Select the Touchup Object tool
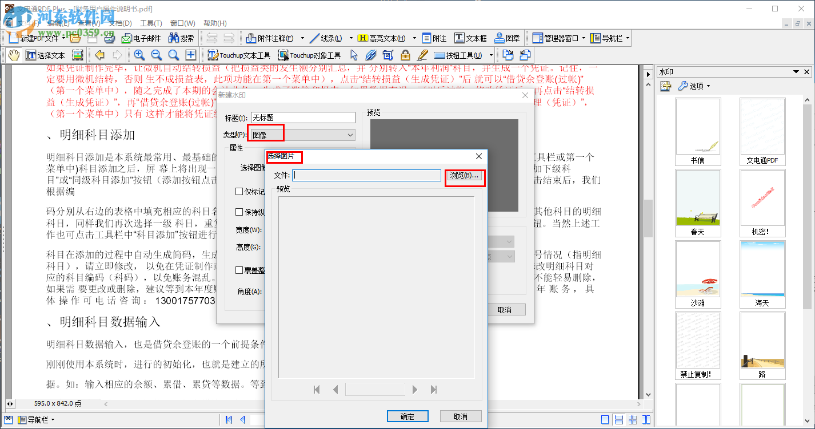Viewport: 815px width, 429px height. pyautogui.click(x=310, y=55)
